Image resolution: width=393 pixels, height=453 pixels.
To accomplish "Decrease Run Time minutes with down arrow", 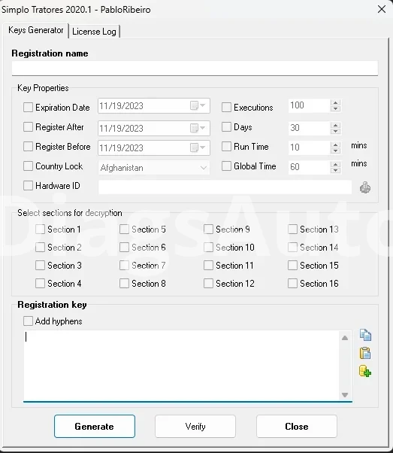I will tap(335, 150).
